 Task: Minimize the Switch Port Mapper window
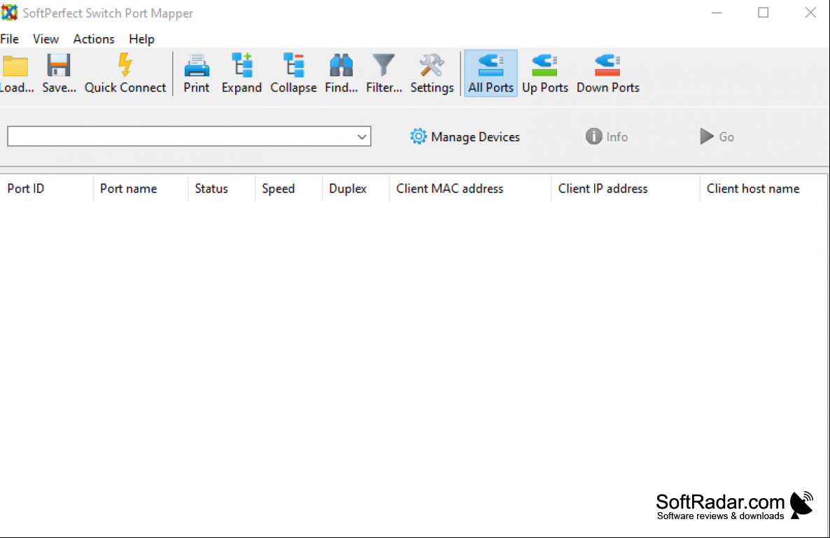tap(717, 13)
